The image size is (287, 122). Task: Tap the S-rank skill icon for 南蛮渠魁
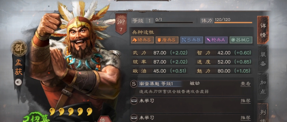click(x=134, y=84)
